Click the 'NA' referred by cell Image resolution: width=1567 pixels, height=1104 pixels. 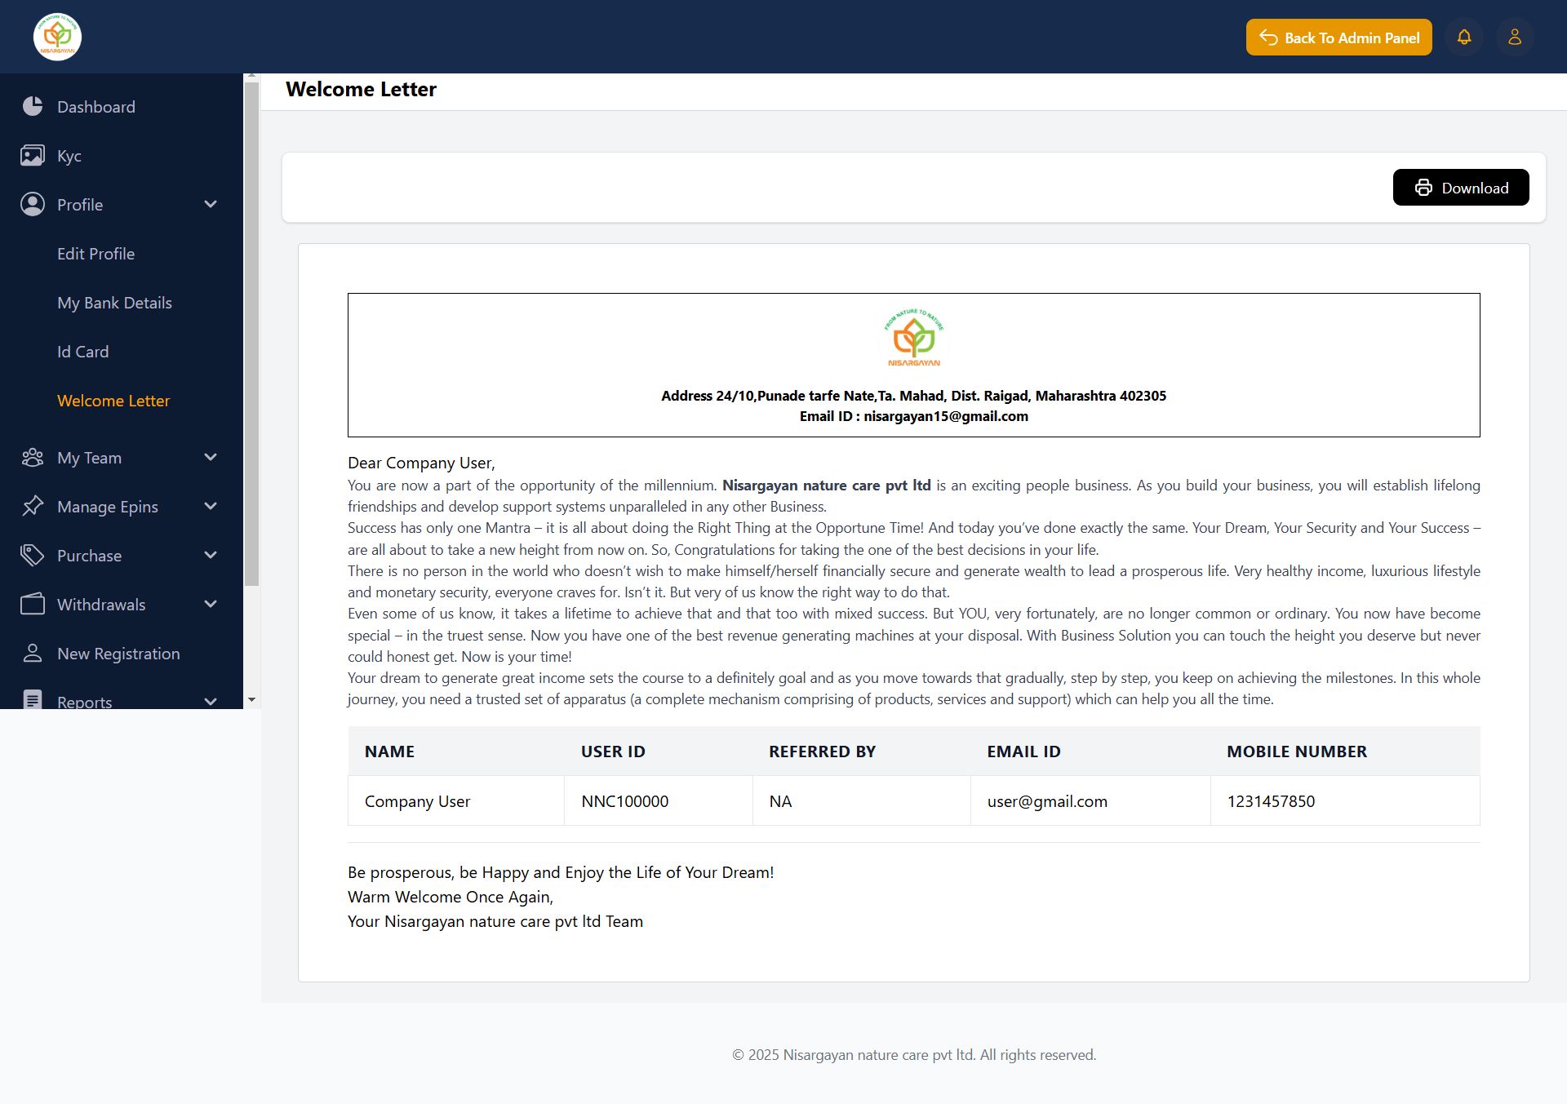[x=862, y=801]
